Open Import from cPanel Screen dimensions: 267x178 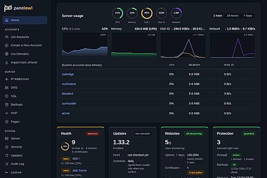tap(25, 62)
